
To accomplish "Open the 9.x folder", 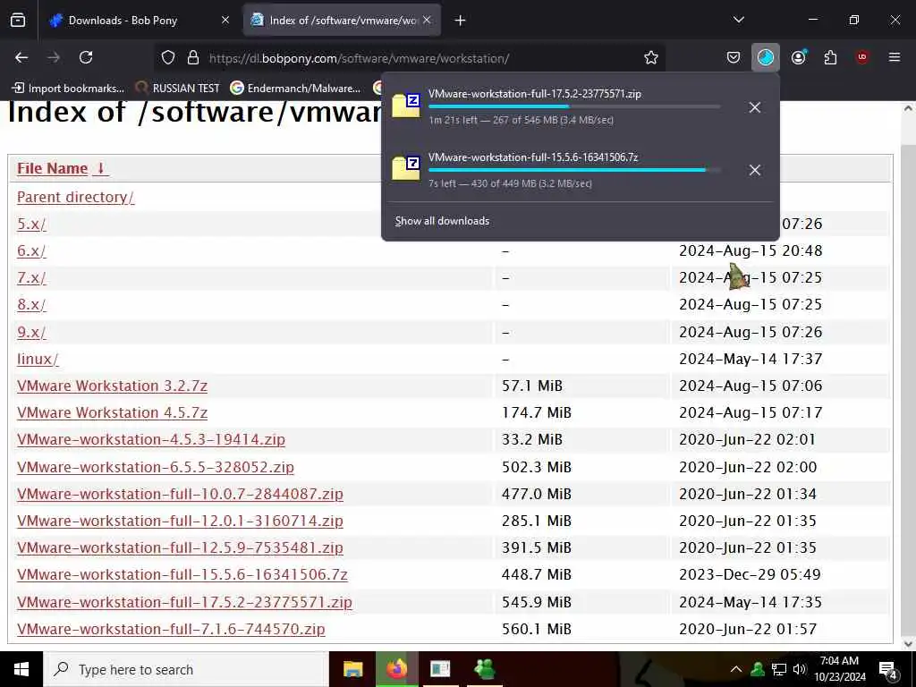I will 31,332.
